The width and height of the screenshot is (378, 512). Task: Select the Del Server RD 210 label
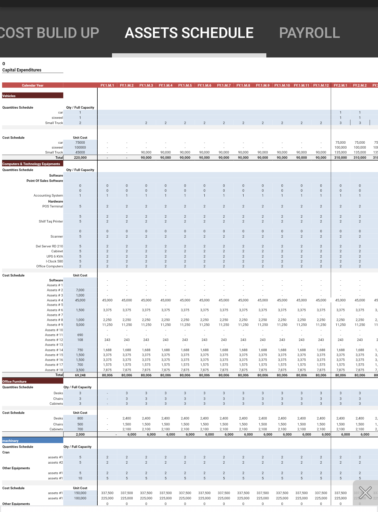[x=49, y=246]
